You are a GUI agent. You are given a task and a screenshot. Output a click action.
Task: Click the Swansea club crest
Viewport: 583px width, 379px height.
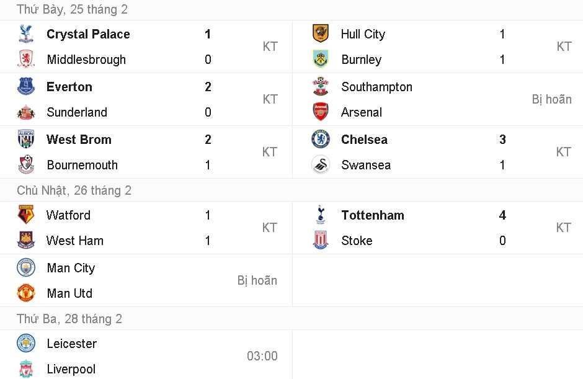click(321, 165)
